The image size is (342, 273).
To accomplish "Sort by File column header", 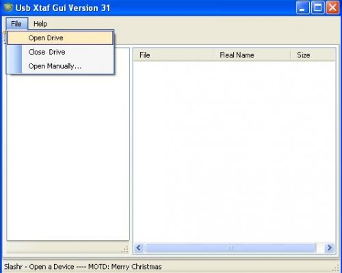I will pos(173,55).
